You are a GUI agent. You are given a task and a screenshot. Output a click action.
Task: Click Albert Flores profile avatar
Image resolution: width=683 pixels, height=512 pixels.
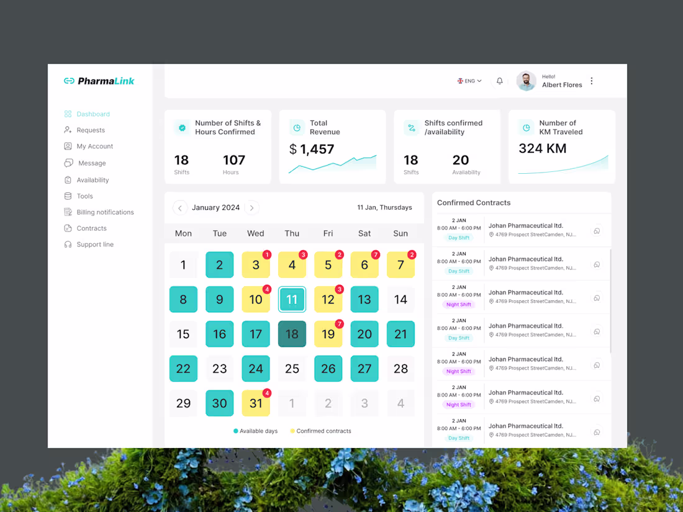(526, 81)
